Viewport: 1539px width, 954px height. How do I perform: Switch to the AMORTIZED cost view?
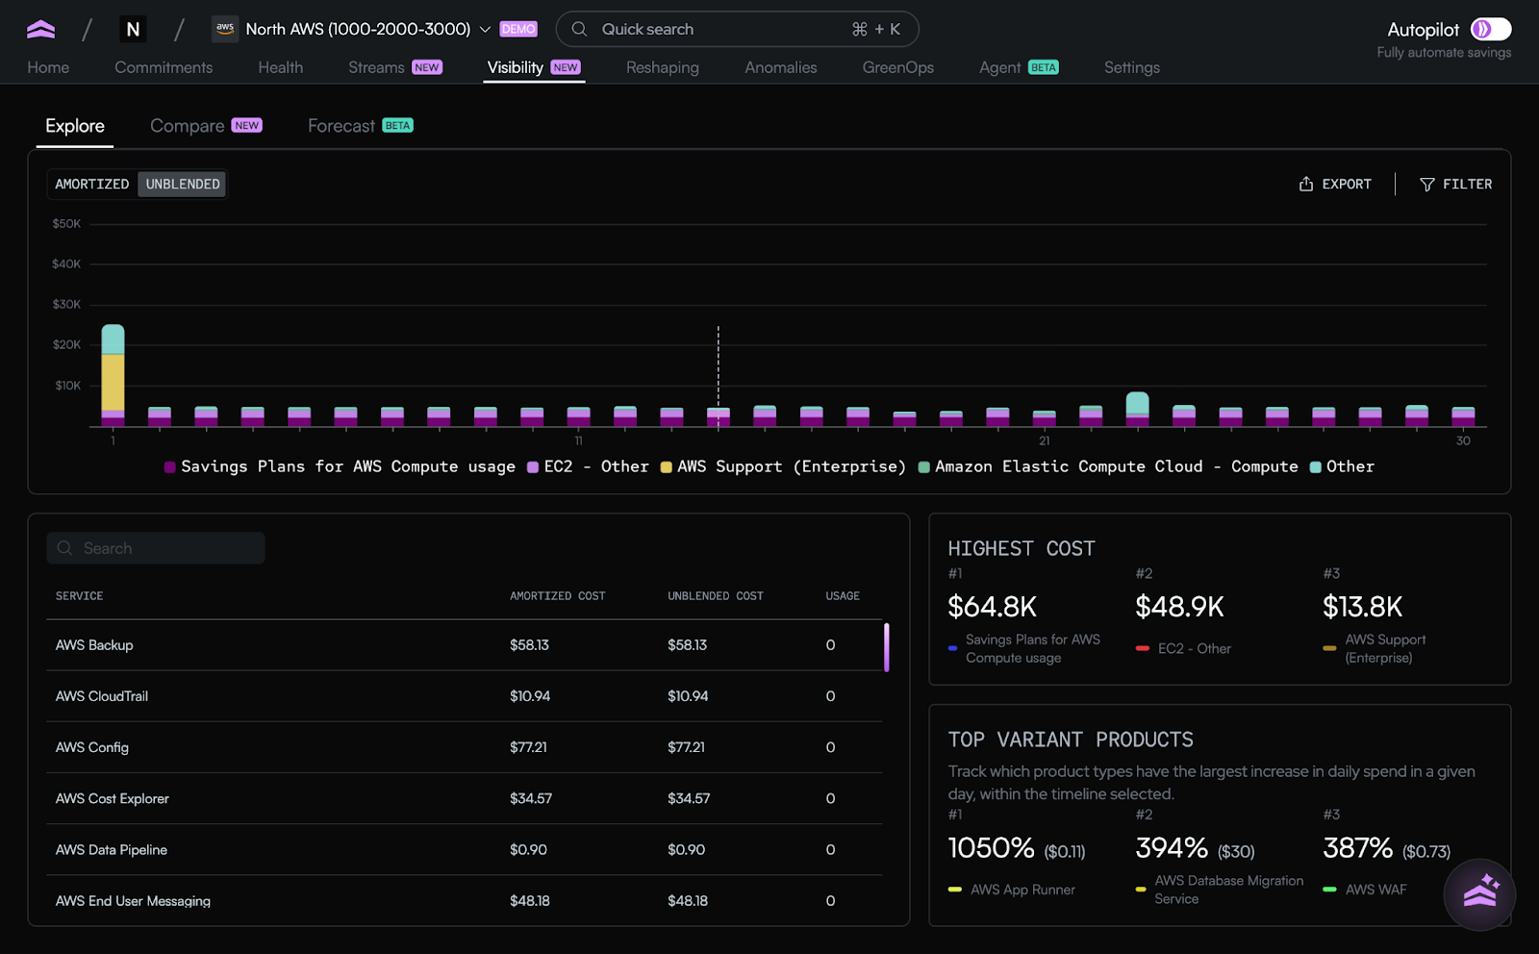[92, 184]
